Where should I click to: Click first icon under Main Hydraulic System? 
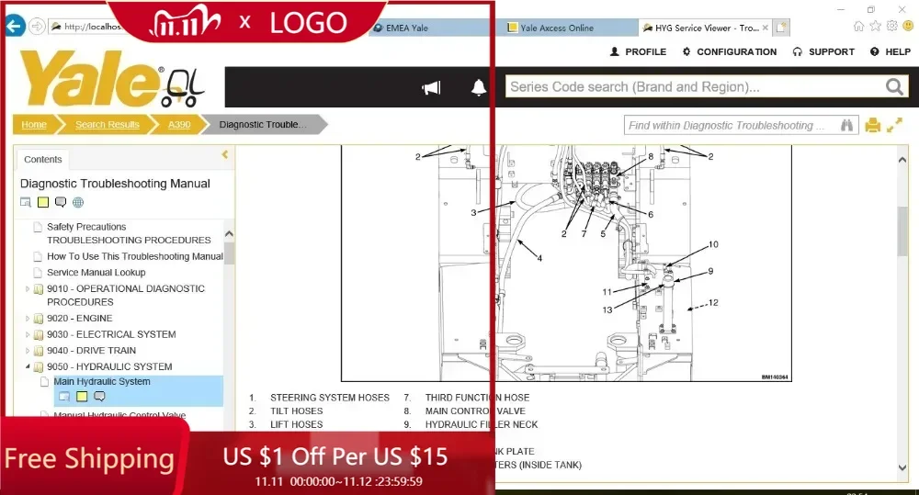64,397
